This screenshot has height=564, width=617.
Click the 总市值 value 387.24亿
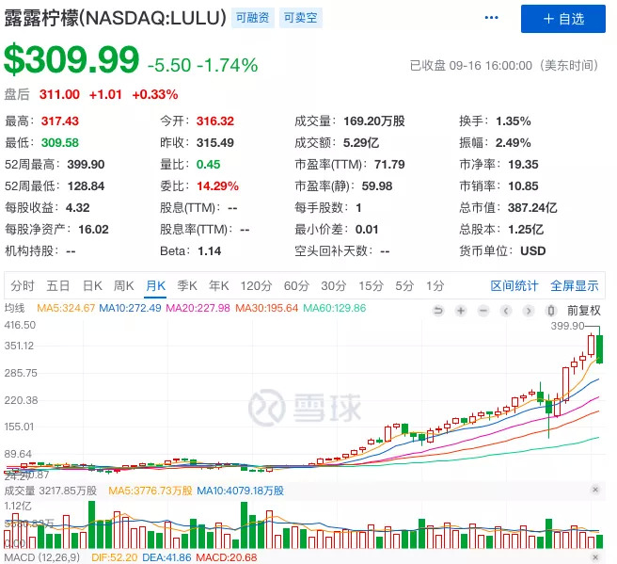(532, 207)
